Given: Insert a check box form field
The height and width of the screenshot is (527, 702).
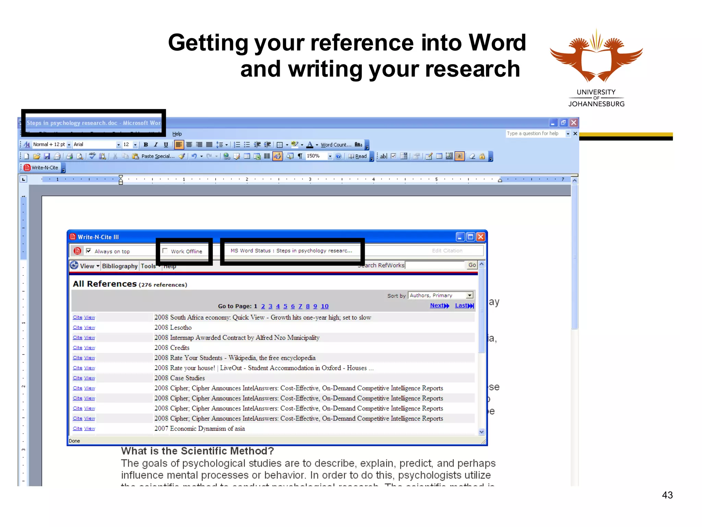Looking at the screenshot, I should tap(394, 156).
